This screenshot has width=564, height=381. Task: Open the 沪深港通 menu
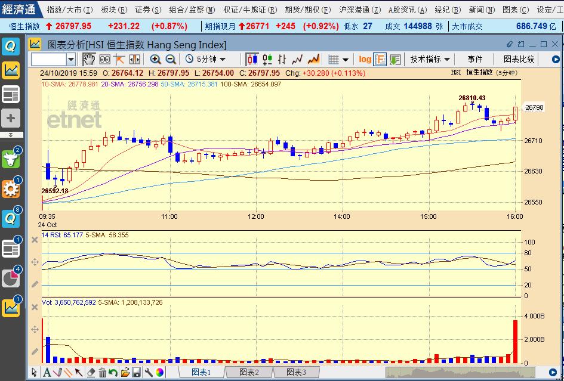click(360, 10)
